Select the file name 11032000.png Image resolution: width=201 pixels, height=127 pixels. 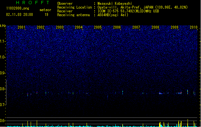point(18,8)
